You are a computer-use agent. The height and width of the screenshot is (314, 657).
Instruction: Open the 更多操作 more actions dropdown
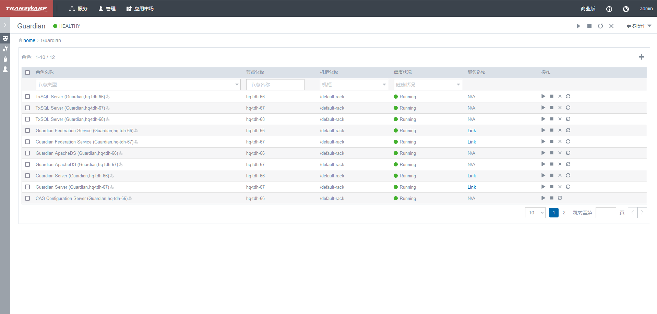tap(638, 26)
